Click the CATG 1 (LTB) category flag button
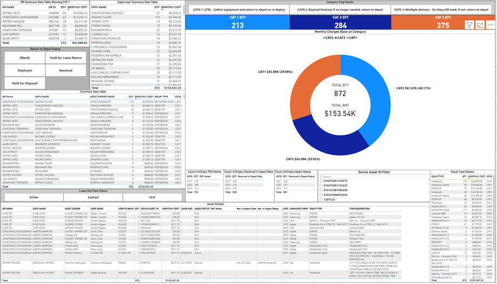497x284 pixels. coord(239,10)
